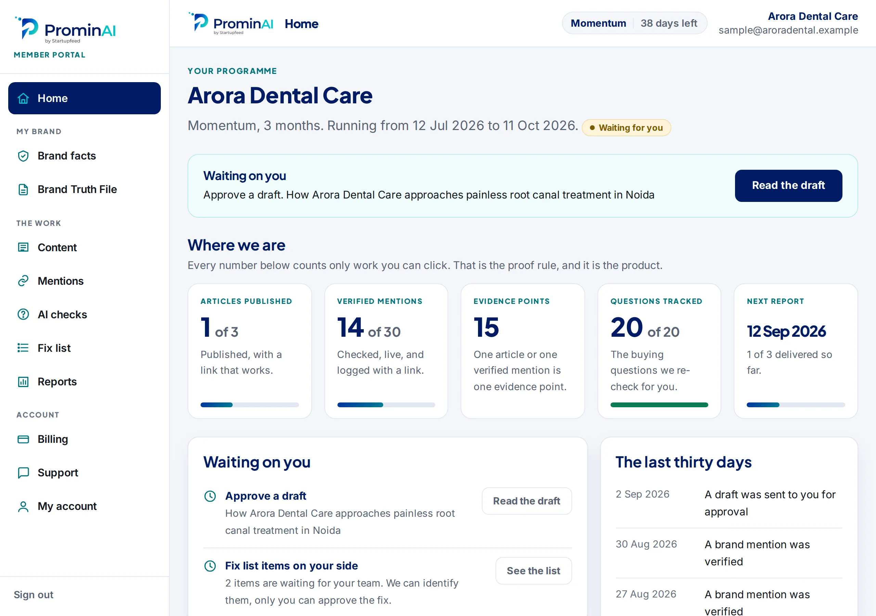Image resolution: width=876 pixels, height=616 pixels.
Task: Open the Home menu item
Action: click(84, 98)
